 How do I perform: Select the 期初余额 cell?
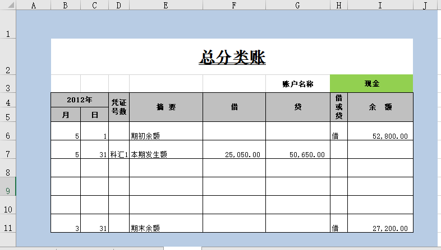coord(166,135)
